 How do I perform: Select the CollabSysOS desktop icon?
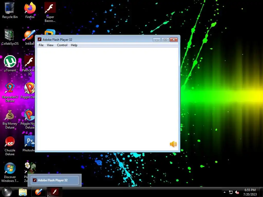pos(10,37)
